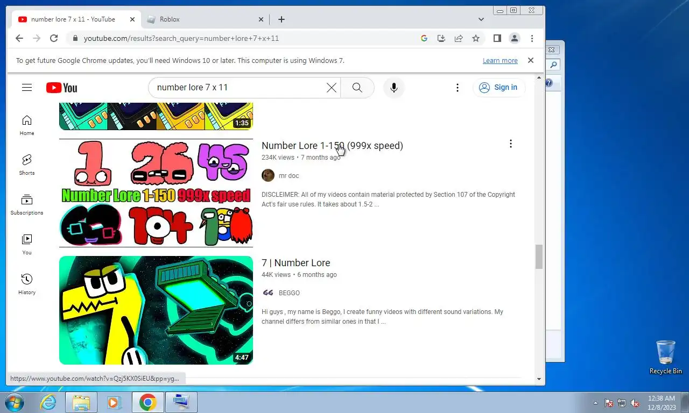
Task: Click the Chrome taskbar icon
Action: [148, 402]
